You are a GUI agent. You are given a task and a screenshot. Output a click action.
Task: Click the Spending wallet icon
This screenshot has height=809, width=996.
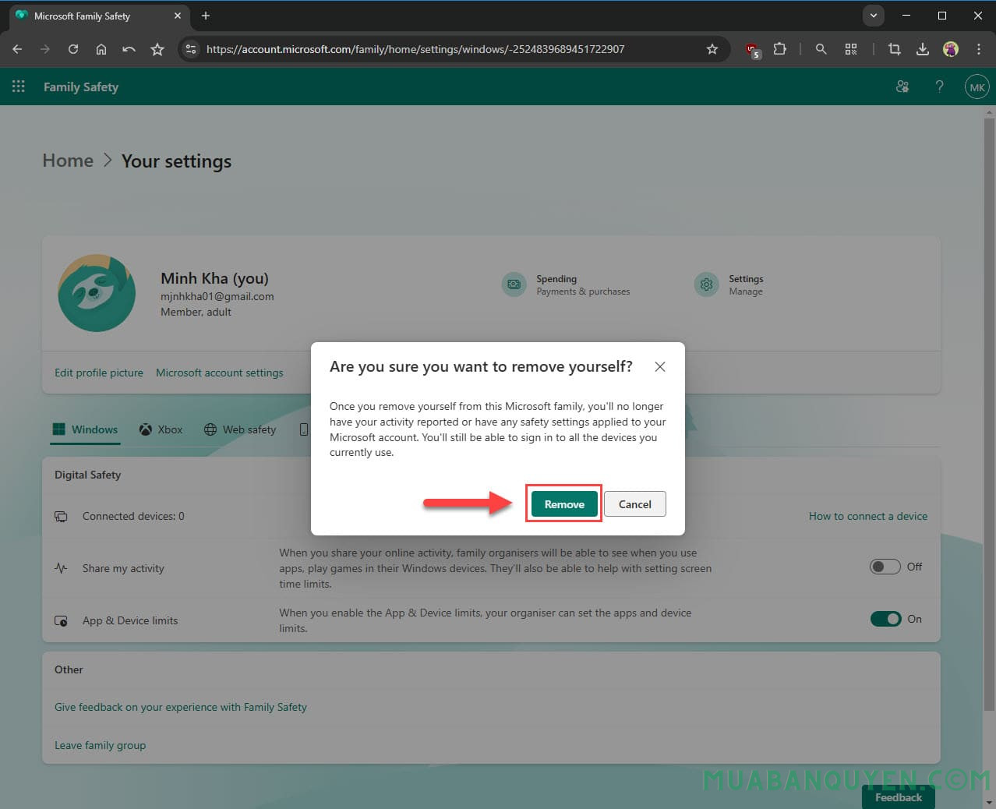[514, 284]
